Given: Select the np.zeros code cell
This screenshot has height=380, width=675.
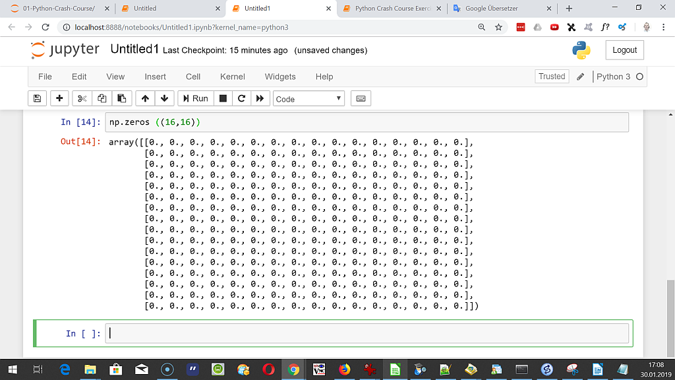Looking at the screenshot, I should click(367, 122).
